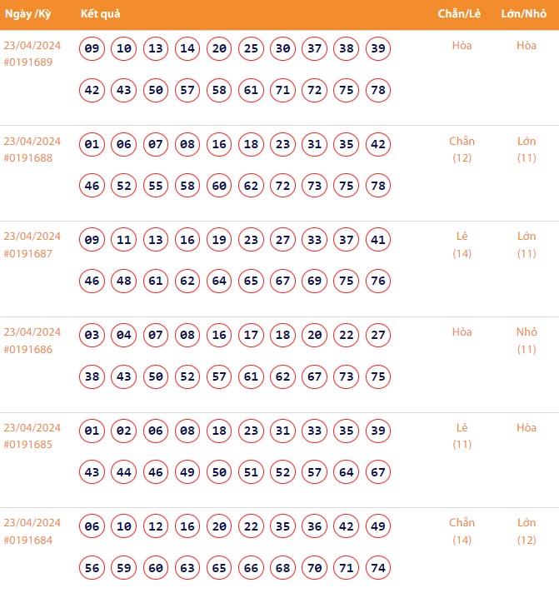Image resolution: width=559 pixels, height=598 pixels.
Task: Click draw ID #0191684
Action: (28, 540)
